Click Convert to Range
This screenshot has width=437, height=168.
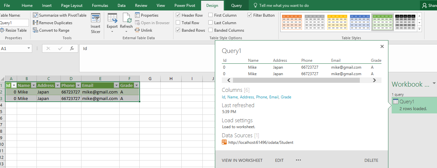click(x=51, y=30)
